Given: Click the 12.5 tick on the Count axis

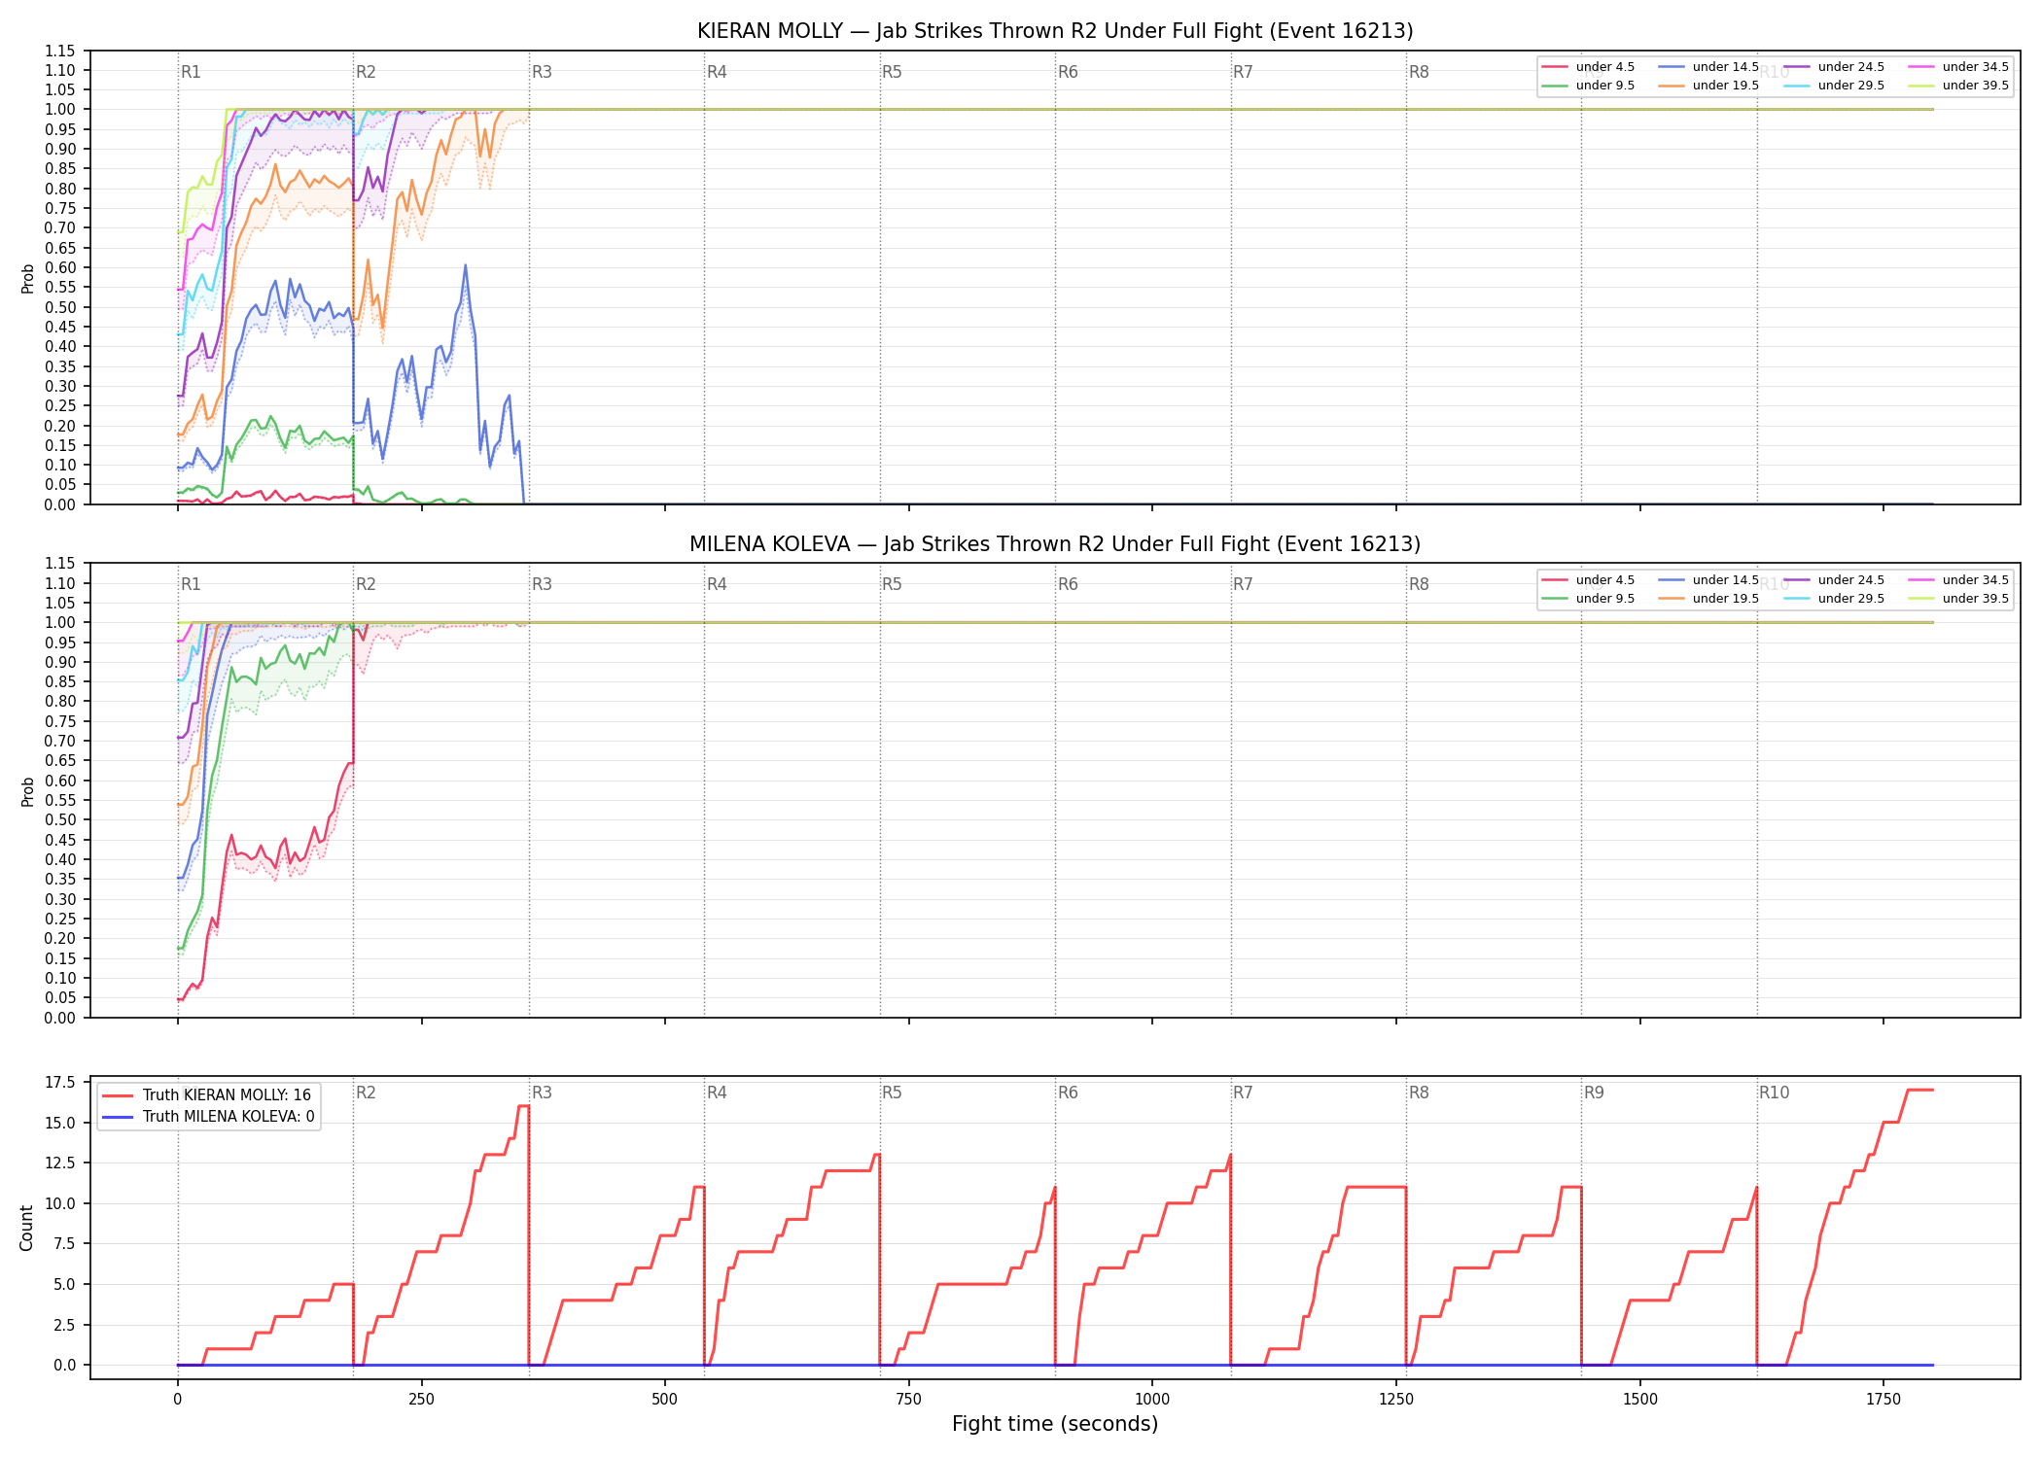Looking at the screenshot, I should (x=60, y=1163).
